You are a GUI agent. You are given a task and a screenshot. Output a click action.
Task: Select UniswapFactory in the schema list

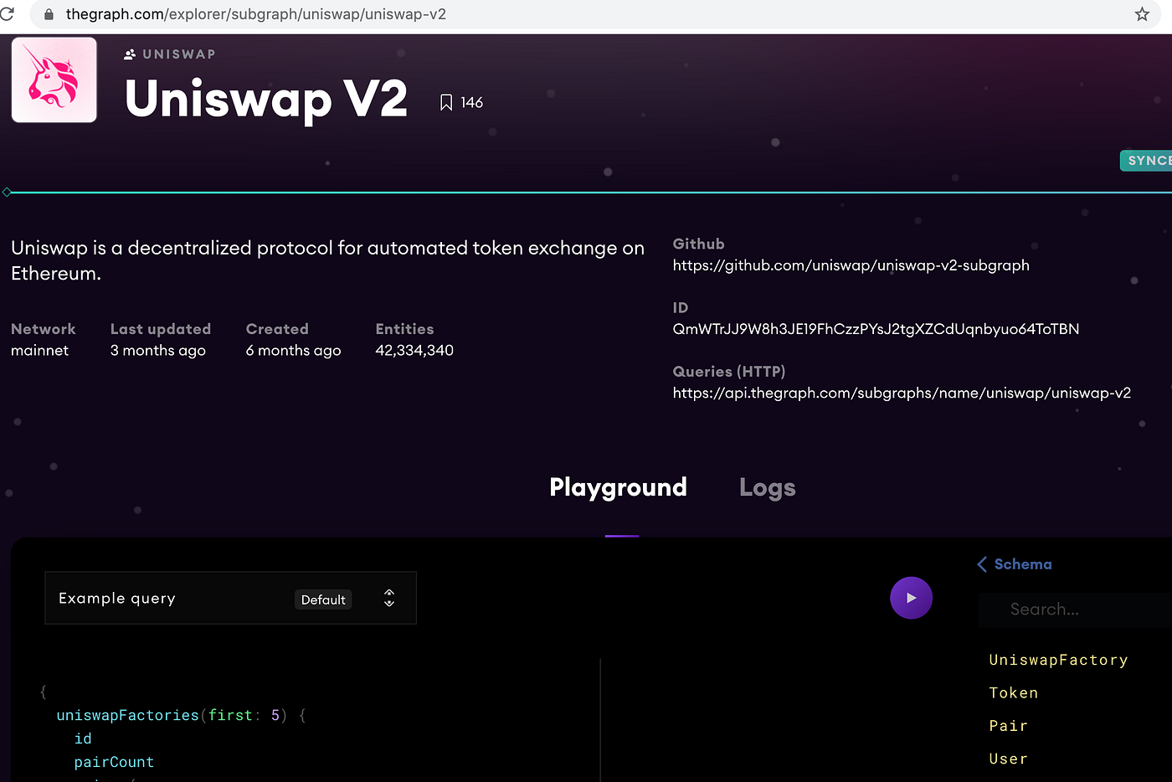(x=1058, y=660)
